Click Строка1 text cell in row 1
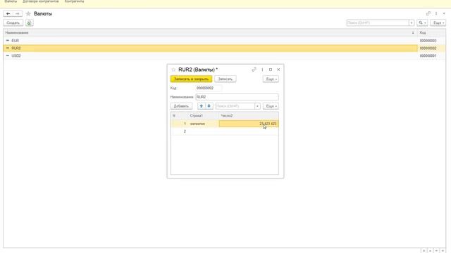 coord(204,124)
